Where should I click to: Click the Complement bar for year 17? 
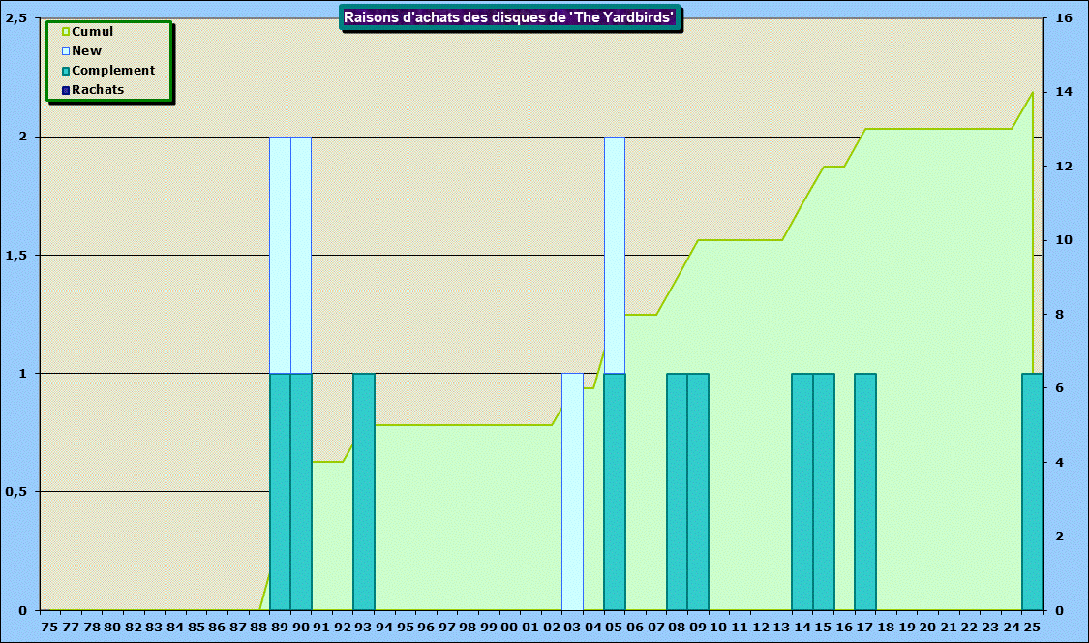pyautogui.click(x=865, y=491)
